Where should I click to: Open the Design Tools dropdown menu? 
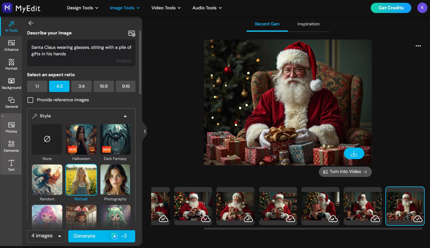(x=83, y=8)
